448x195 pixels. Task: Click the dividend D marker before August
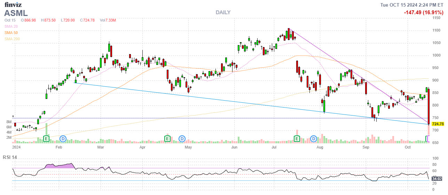314,139
